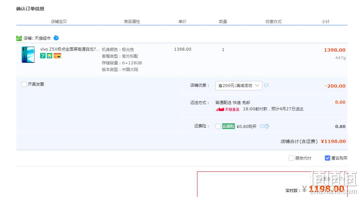Click the green 7-day return badge icon

43,56
